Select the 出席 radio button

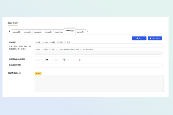coord(36,42)
